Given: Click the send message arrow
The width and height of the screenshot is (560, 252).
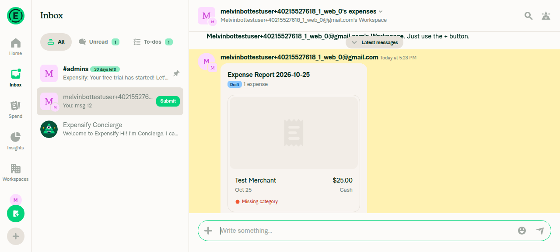Looking at the screenshot, I should coord(540,231).
